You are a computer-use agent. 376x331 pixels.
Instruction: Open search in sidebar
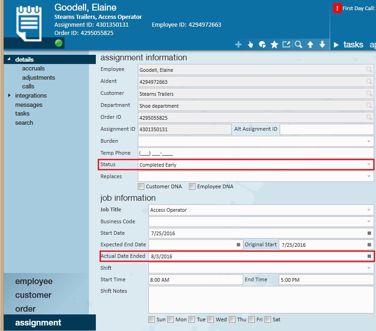coord(24,123)
